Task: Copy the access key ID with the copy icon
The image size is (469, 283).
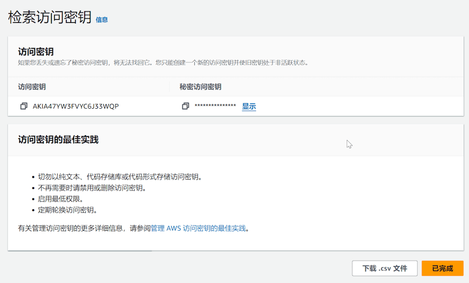Action: pyautogui.click(x=24, y=106)
